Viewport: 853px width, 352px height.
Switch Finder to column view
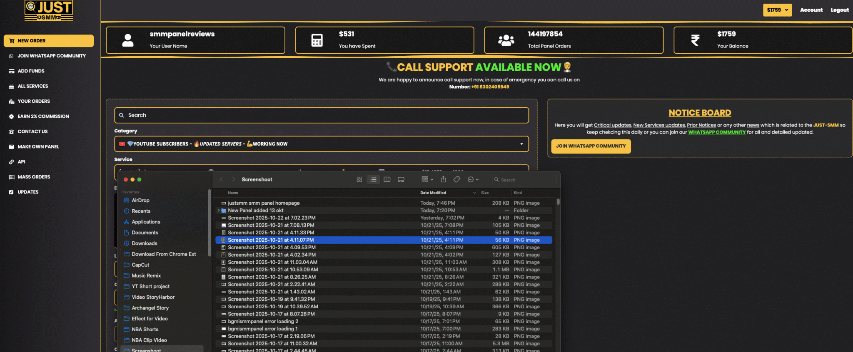[x=387, y=179]
